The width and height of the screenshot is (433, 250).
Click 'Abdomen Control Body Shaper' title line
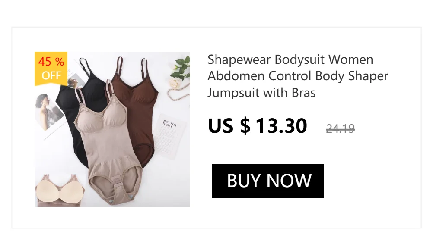[x=298, y=76]
